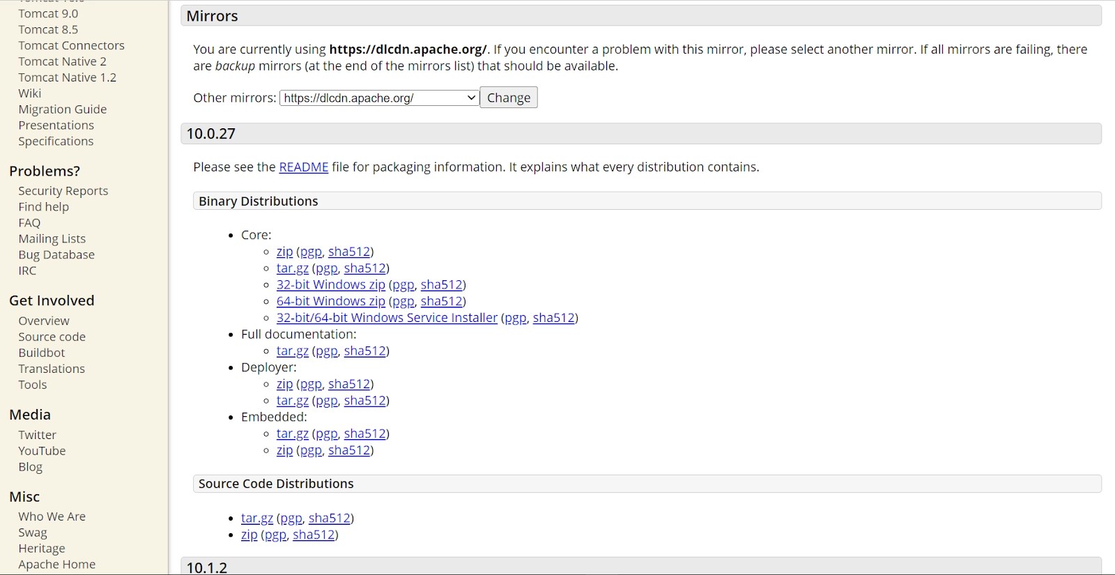This screenshot has height=575, width=1115.
Task: Click the Change mirror button
Action: tap(509, 98)
